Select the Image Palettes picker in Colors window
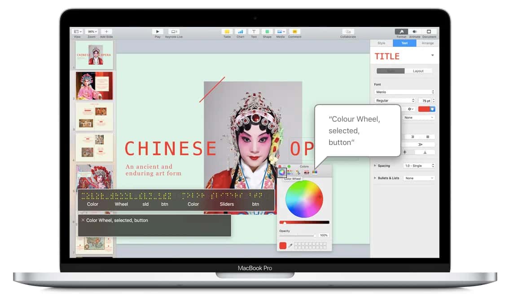The image size is (509, 294). [307, 172]
